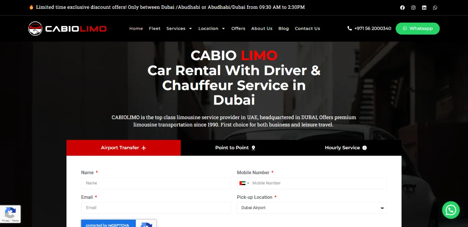Focus the Email input field
The width and height of the screenshot is (468, 227).
[156, 208]
